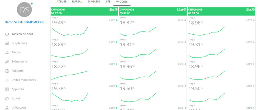This screenshot has width=258, height=110.
Task: Click 0.05°C variation on CHP000001 Temp.1
Action: [x=112, y=20]
